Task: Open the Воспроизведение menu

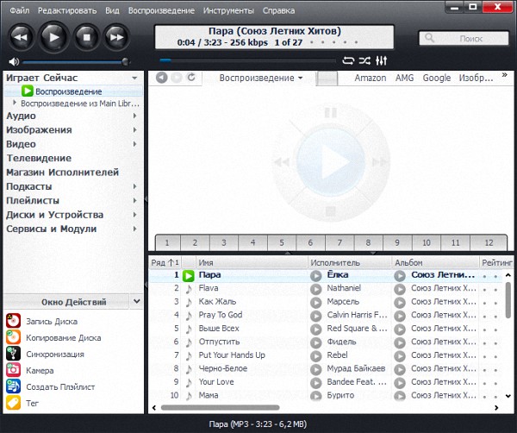Action: tap(161, 11)
